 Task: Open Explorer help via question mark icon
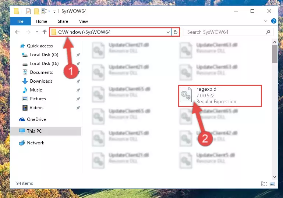point(273,21)
